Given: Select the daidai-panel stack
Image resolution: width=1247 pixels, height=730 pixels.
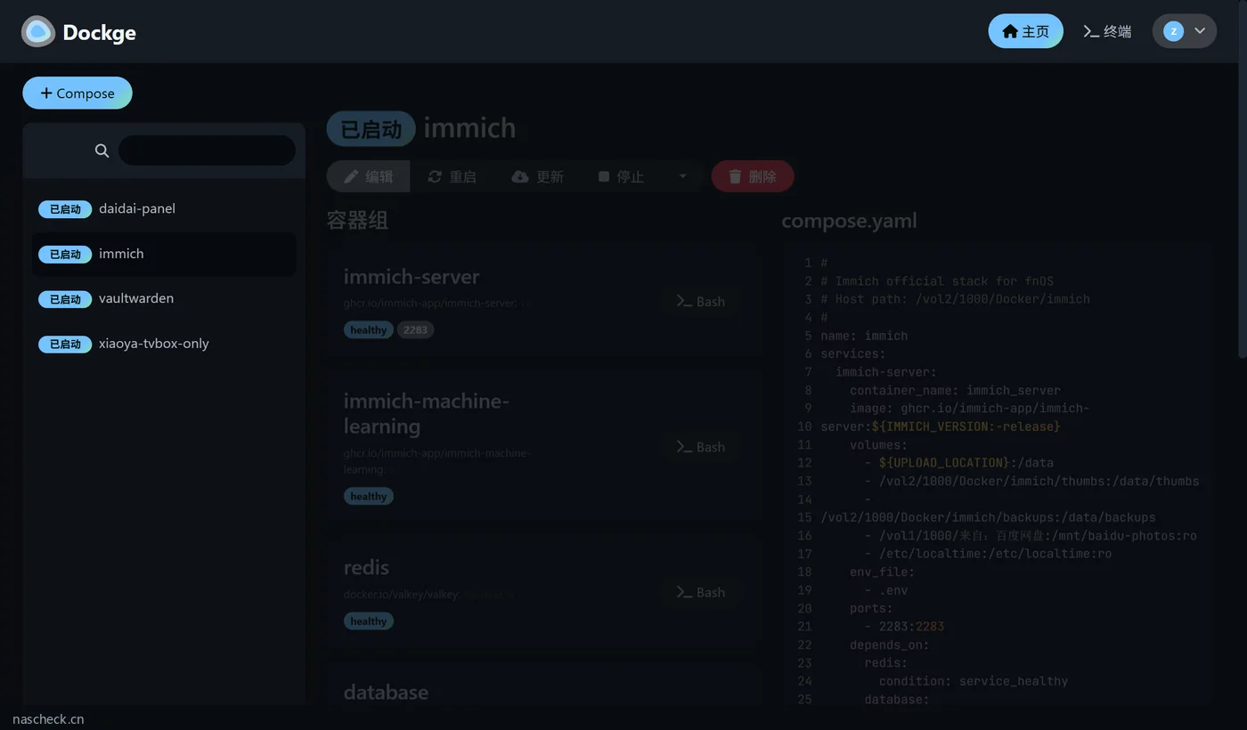Looking at the screenshot, I should [x=164, y=209].
